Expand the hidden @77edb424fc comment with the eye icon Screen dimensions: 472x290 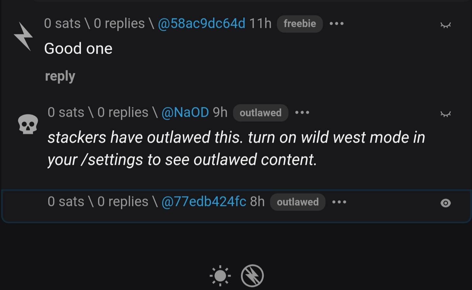(x=445, y=203)
